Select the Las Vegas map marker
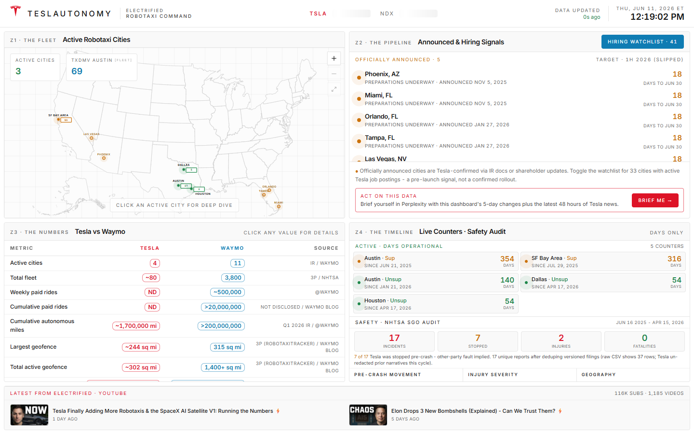This screenshot has width=694, height=434. click(x=92, y=138)
